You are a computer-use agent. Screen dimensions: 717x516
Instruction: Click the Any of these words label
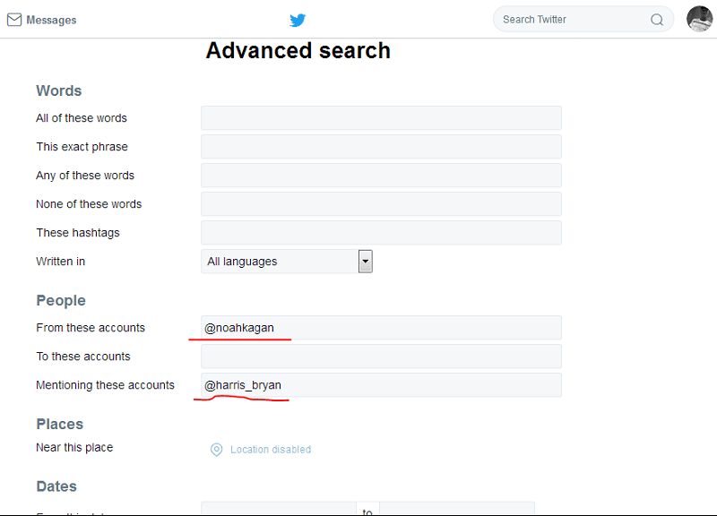(x=85, y=176)
